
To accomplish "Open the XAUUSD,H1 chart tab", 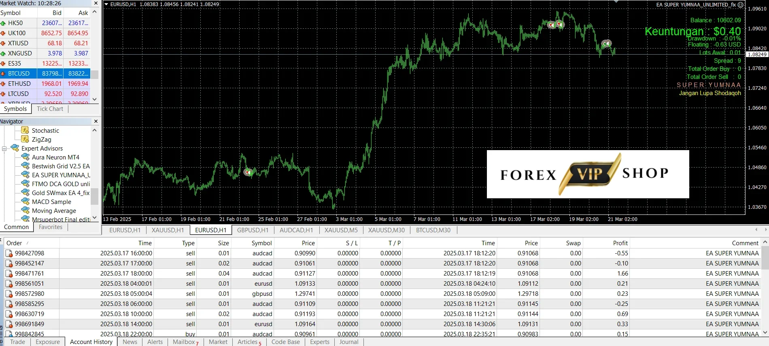I will click(x=168, y=230).
